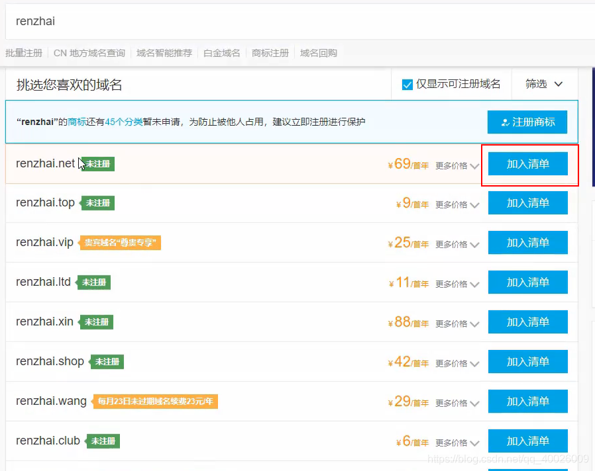Click the 未注册 tag beside renzhai.shop
The width and height of the screenshot is (595, 471).
tap(107, 362)
